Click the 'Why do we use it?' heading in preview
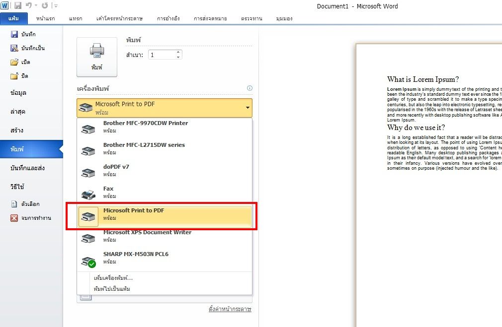 point(416,128)
